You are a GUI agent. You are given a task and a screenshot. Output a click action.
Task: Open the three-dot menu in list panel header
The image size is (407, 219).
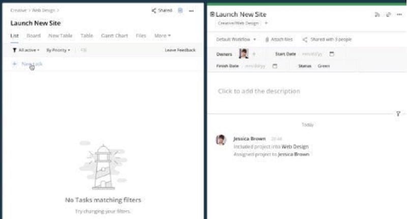click(191, 11)
